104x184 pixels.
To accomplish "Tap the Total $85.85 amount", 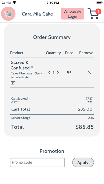I will click(85, 127).
